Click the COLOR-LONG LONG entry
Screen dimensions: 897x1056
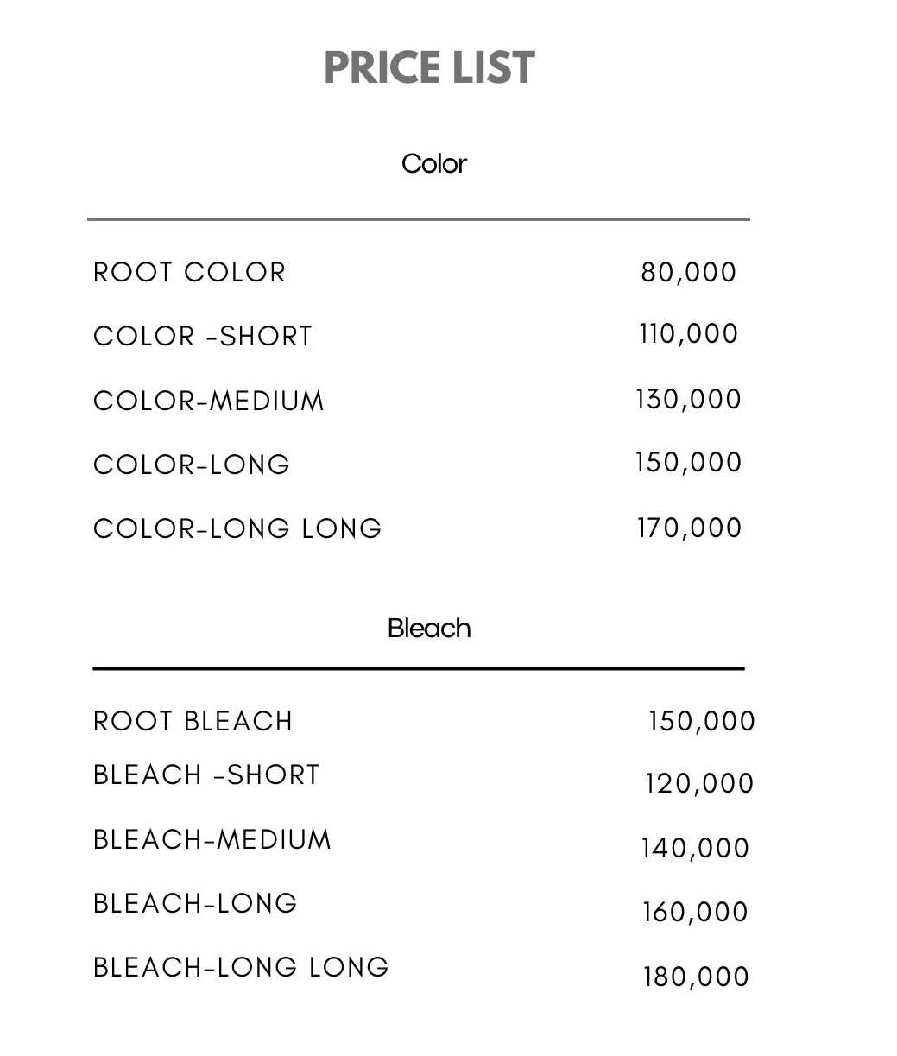(x=237, y=528)
